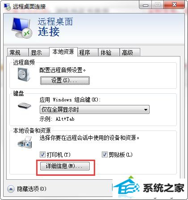
Task: Click the title bar Remote Desktop app icon
Action: pos(7,7)
